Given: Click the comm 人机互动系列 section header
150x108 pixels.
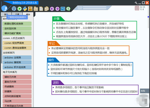Looking at the screenshot, I should (x=14, y=38).
